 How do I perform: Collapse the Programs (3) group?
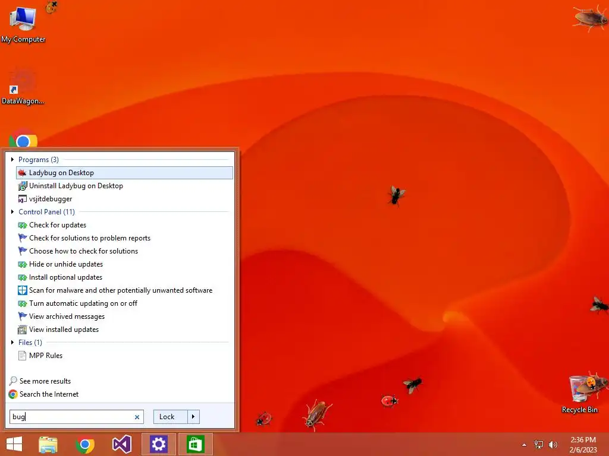point(12,159)
